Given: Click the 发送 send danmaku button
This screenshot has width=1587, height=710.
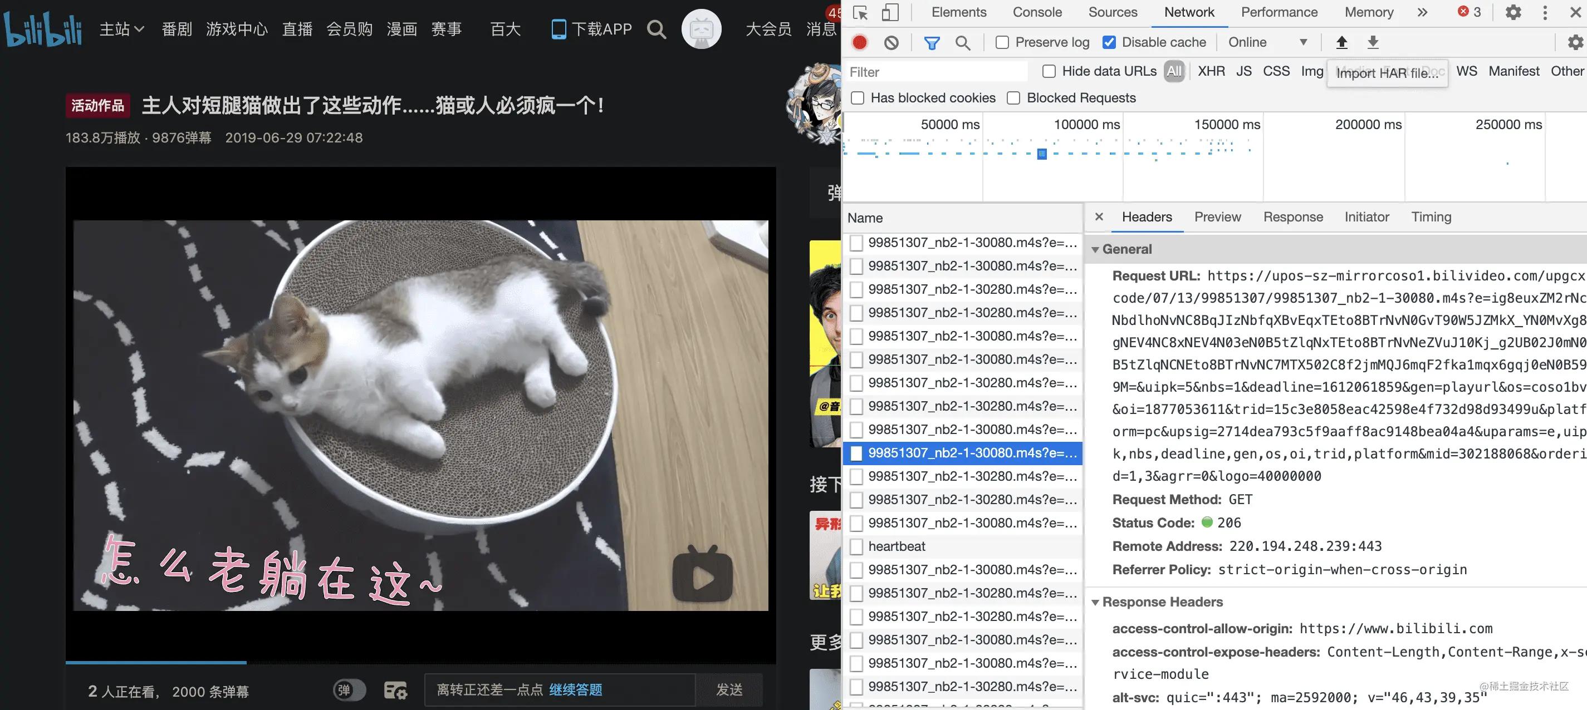Looking at the screenshot, I should point(730,689).
